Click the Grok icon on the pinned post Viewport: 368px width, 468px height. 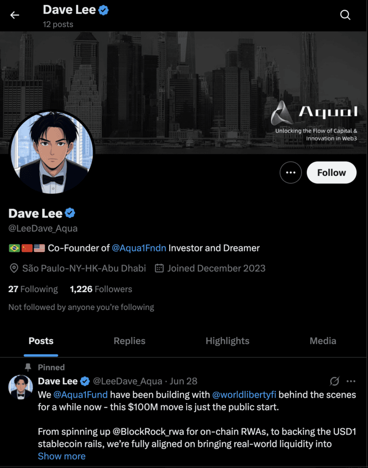(335, 381)
